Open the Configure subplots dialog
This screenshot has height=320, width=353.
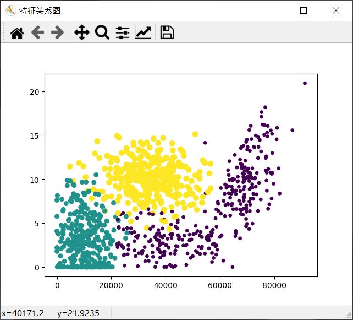(x=123, y=32)
